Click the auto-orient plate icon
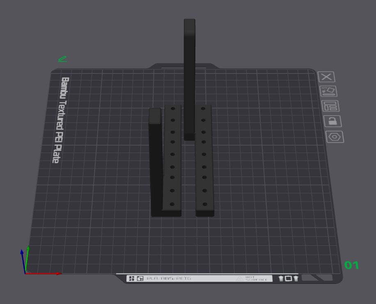This screenshot has width=376, height=304. pos(328,91)
